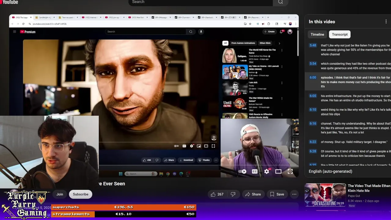This screenshot has width=391, height=220.
Task: Click the browser address bar URL
Action: [49, 24]
